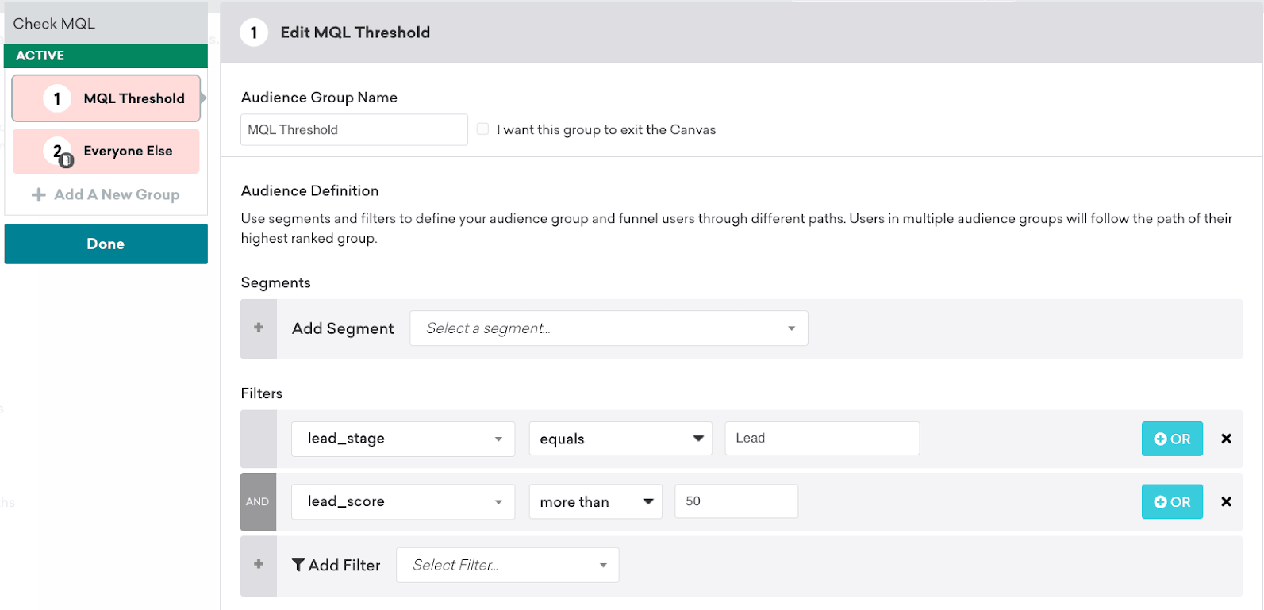Enable the exit Canvas checkbox
Viewport: 1264px width, 610px height.
(482, 129)
